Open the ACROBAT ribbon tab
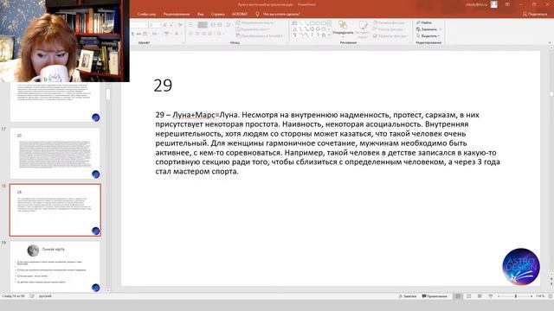 (x=240, y=14)
